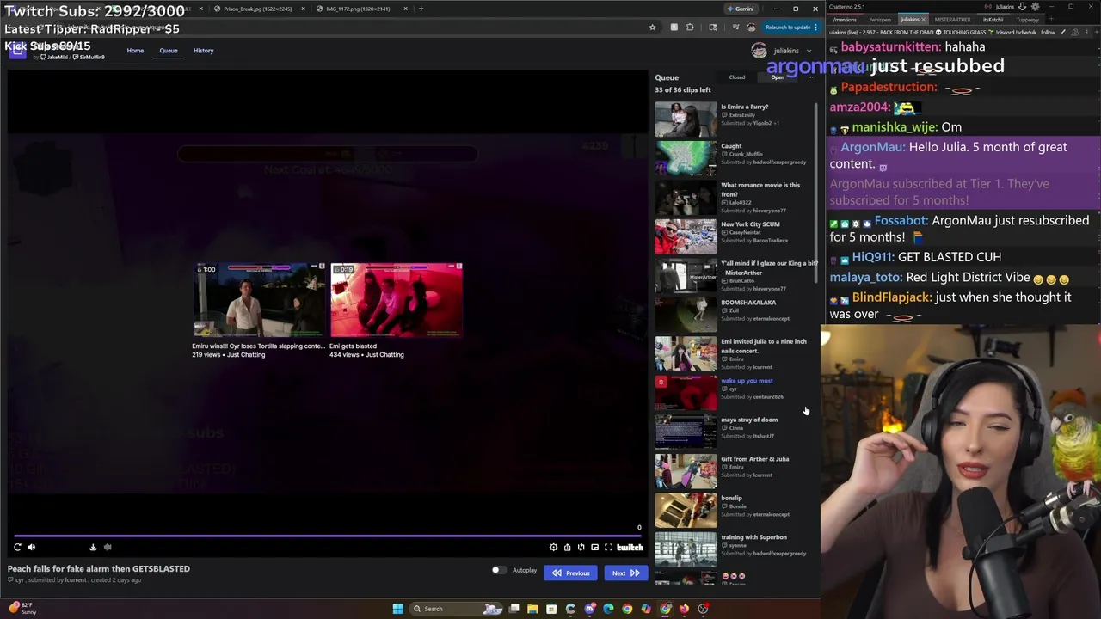Viewport: 1101px width, 619px height.
Task: Expand the juliakins account dropdown
Action: (781, 51)
